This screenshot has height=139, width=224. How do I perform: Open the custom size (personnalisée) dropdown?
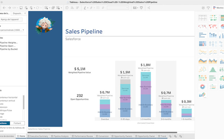click(12, 30)
